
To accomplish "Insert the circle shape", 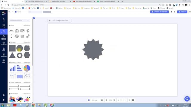I will click(20, 48).
